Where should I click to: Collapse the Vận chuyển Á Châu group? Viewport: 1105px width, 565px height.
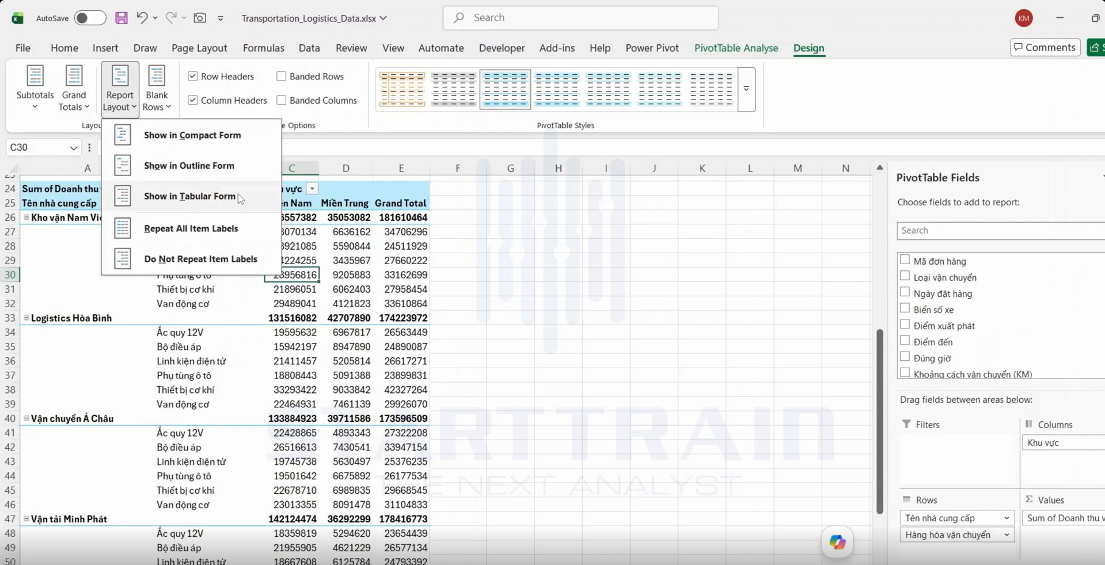tap(26, 418)
